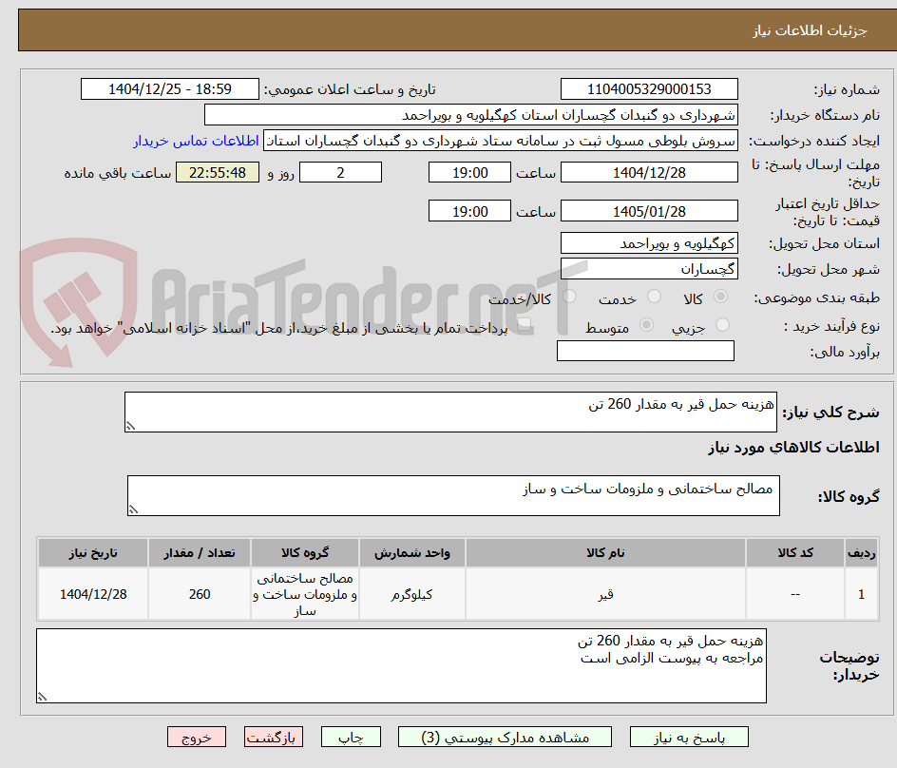Click the تاریخ نیاز column header
The image size is (897, 768).
[x=93, y=553]
